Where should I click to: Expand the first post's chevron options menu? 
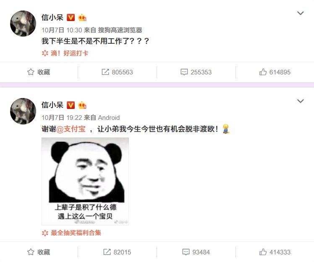301,13
